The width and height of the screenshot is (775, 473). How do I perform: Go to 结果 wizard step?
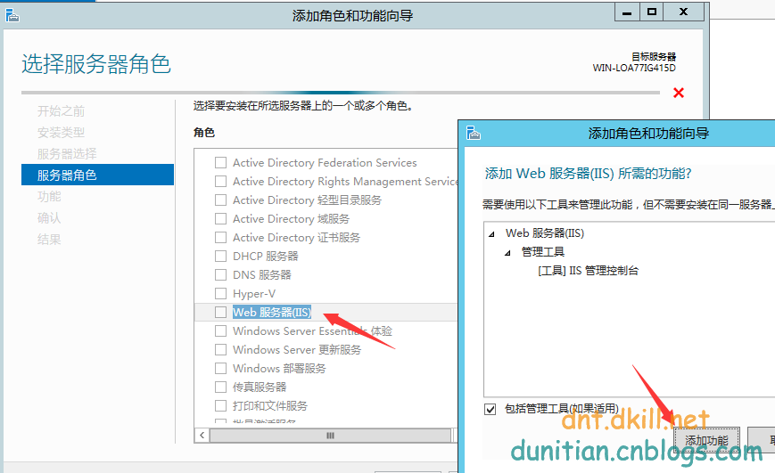click(x=49, y=240)
